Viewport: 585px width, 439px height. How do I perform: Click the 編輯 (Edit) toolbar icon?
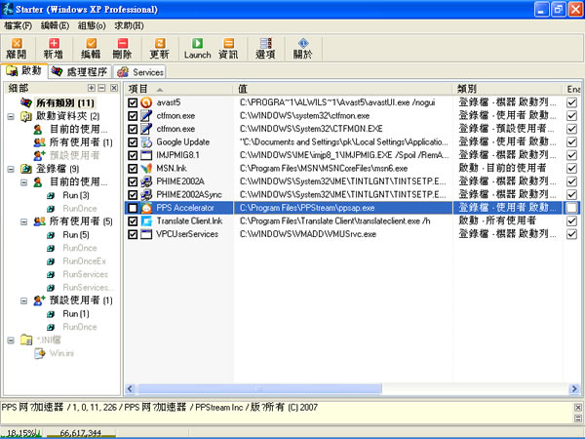[91, 43]
